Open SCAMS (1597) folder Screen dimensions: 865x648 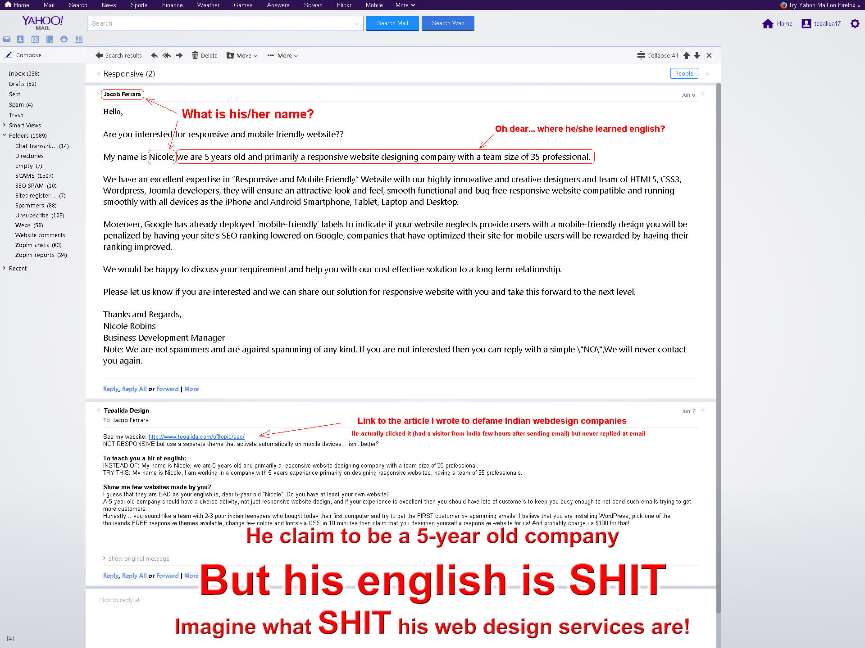point(34,175)
